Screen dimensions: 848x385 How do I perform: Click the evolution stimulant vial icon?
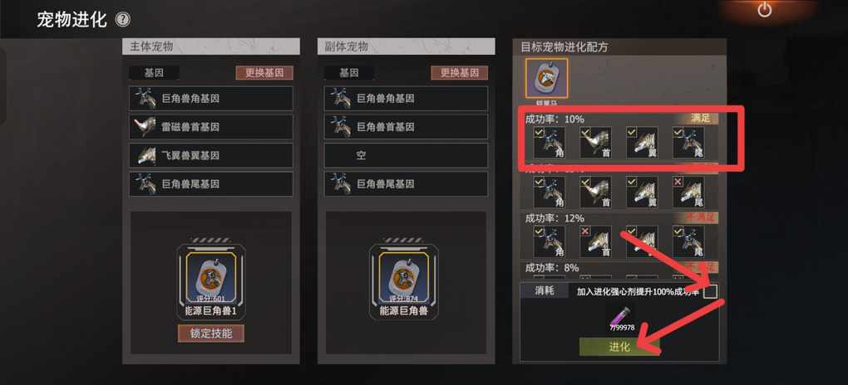click(622, 314)
